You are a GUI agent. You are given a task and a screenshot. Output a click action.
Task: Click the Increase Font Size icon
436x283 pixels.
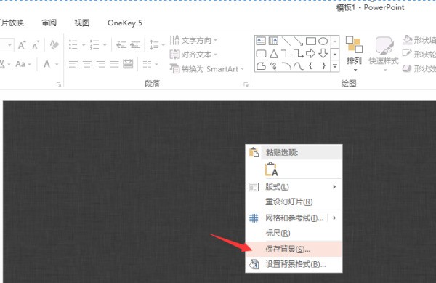point(22,45)
